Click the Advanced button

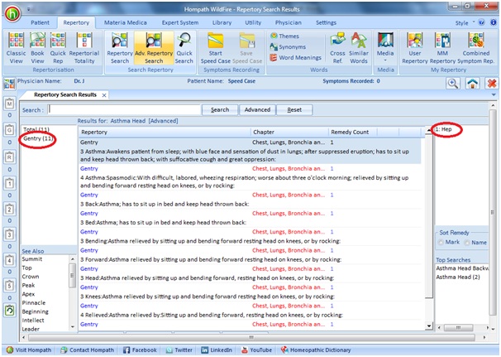257,110
